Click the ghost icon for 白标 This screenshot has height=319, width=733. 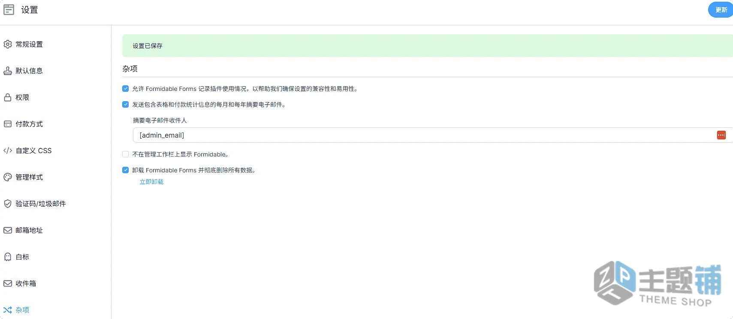(x=8, y=257)
